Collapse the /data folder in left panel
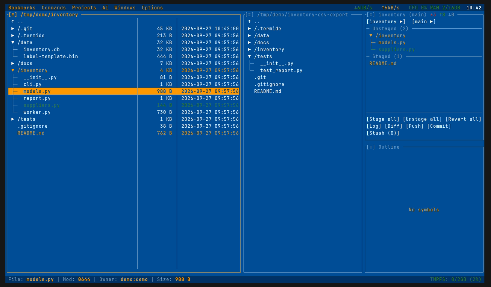The height and width of the screenshot is (287, 491). coord(13,42)
